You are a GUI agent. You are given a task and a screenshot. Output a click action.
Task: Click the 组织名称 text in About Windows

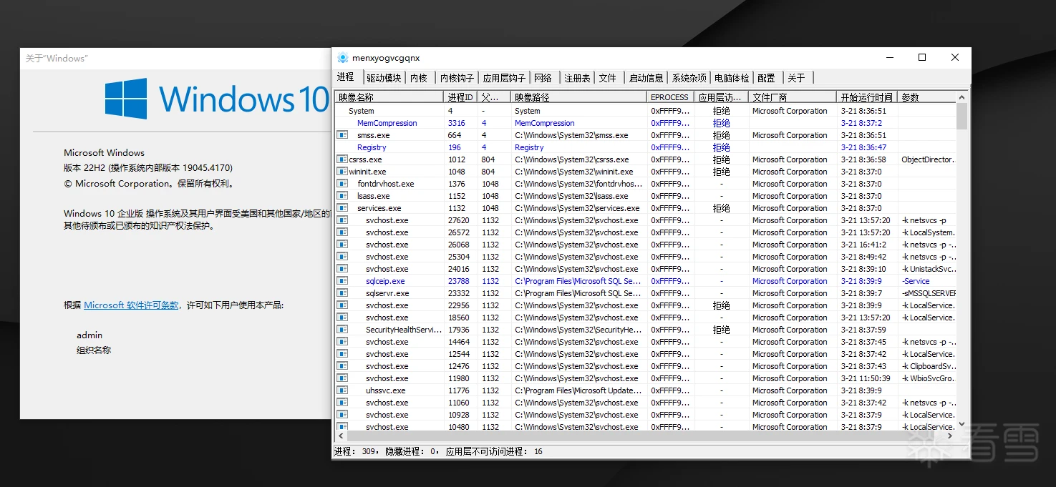[94, 350]
